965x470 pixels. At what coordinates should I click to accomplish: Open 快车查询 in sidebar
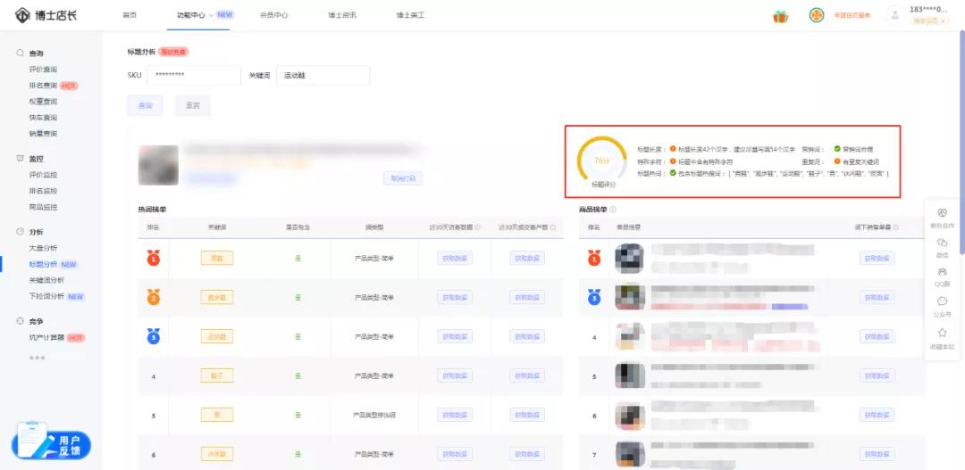pos(43,118)
